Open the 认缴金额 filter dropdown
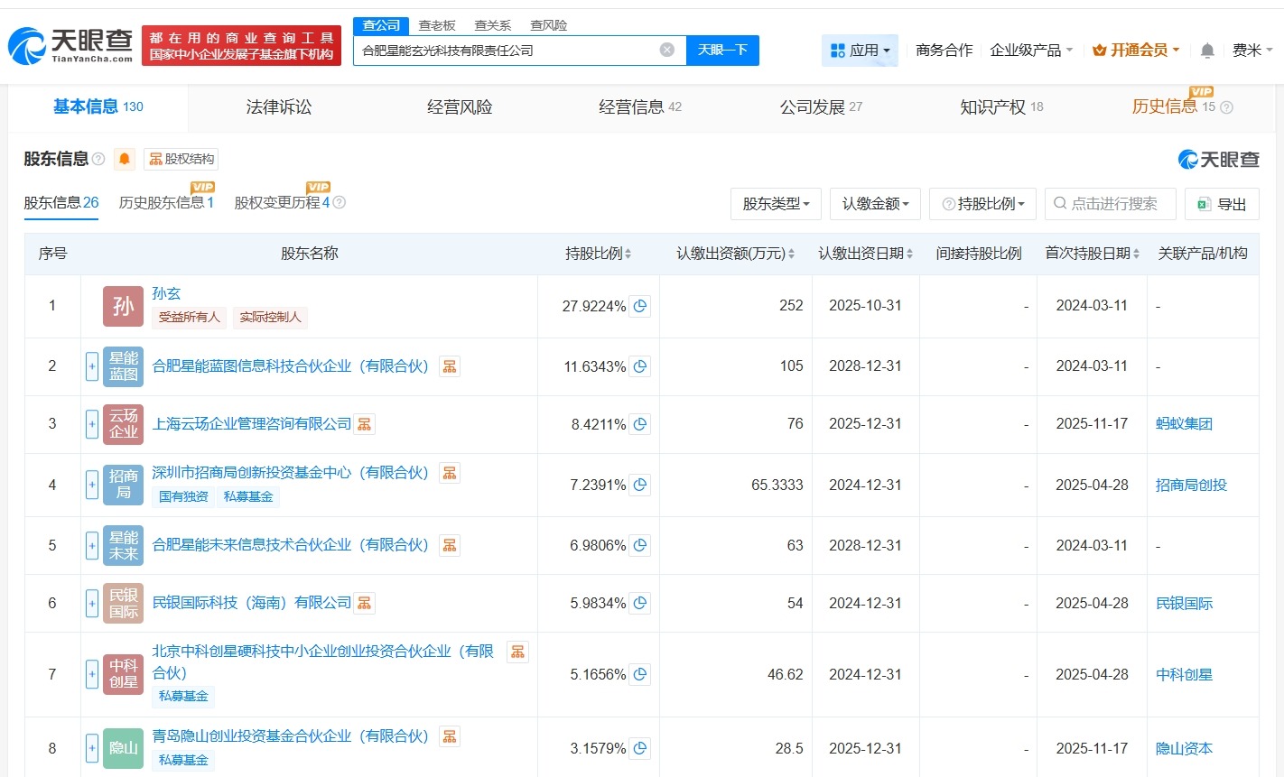Image resolution: width=1284 pixels, height=777 pixels. pyautogui.click(x=874, y=204)
